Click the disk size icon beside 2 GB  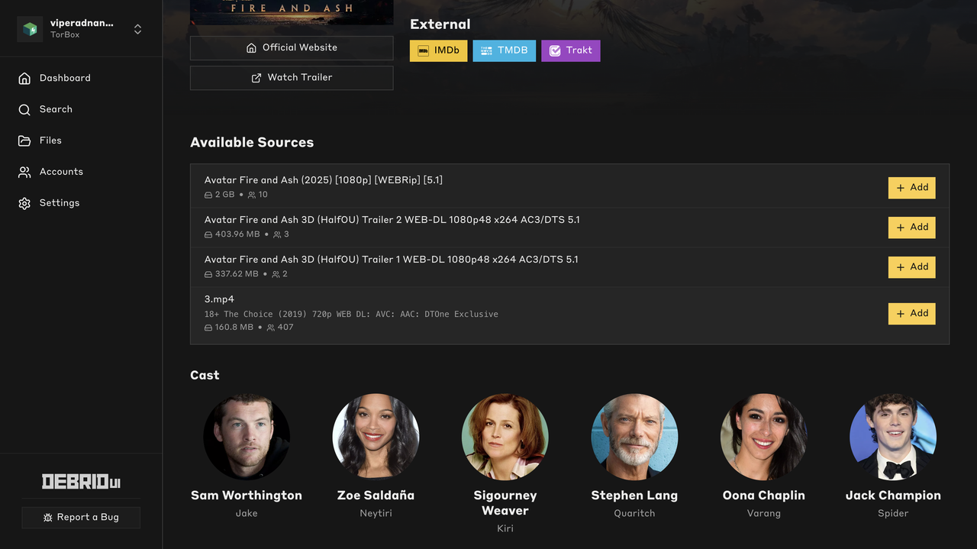[x=208, y=195]
